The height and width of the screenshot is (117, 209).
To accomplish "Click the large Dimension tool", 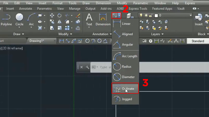I will click(x=103, y=19).
